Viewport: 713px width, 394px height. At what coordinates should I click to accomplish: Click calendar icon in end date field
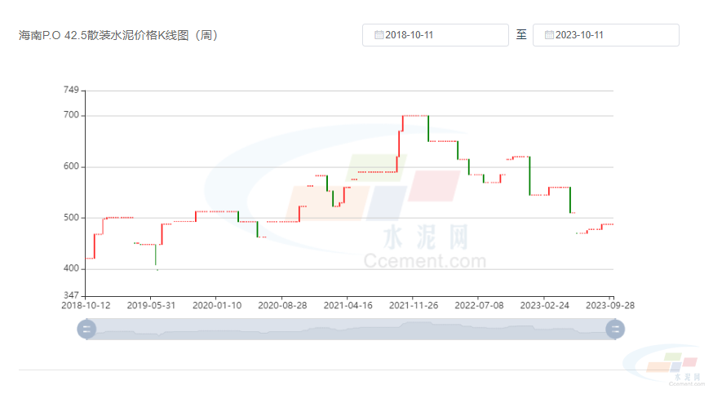(x=549, y=35)
